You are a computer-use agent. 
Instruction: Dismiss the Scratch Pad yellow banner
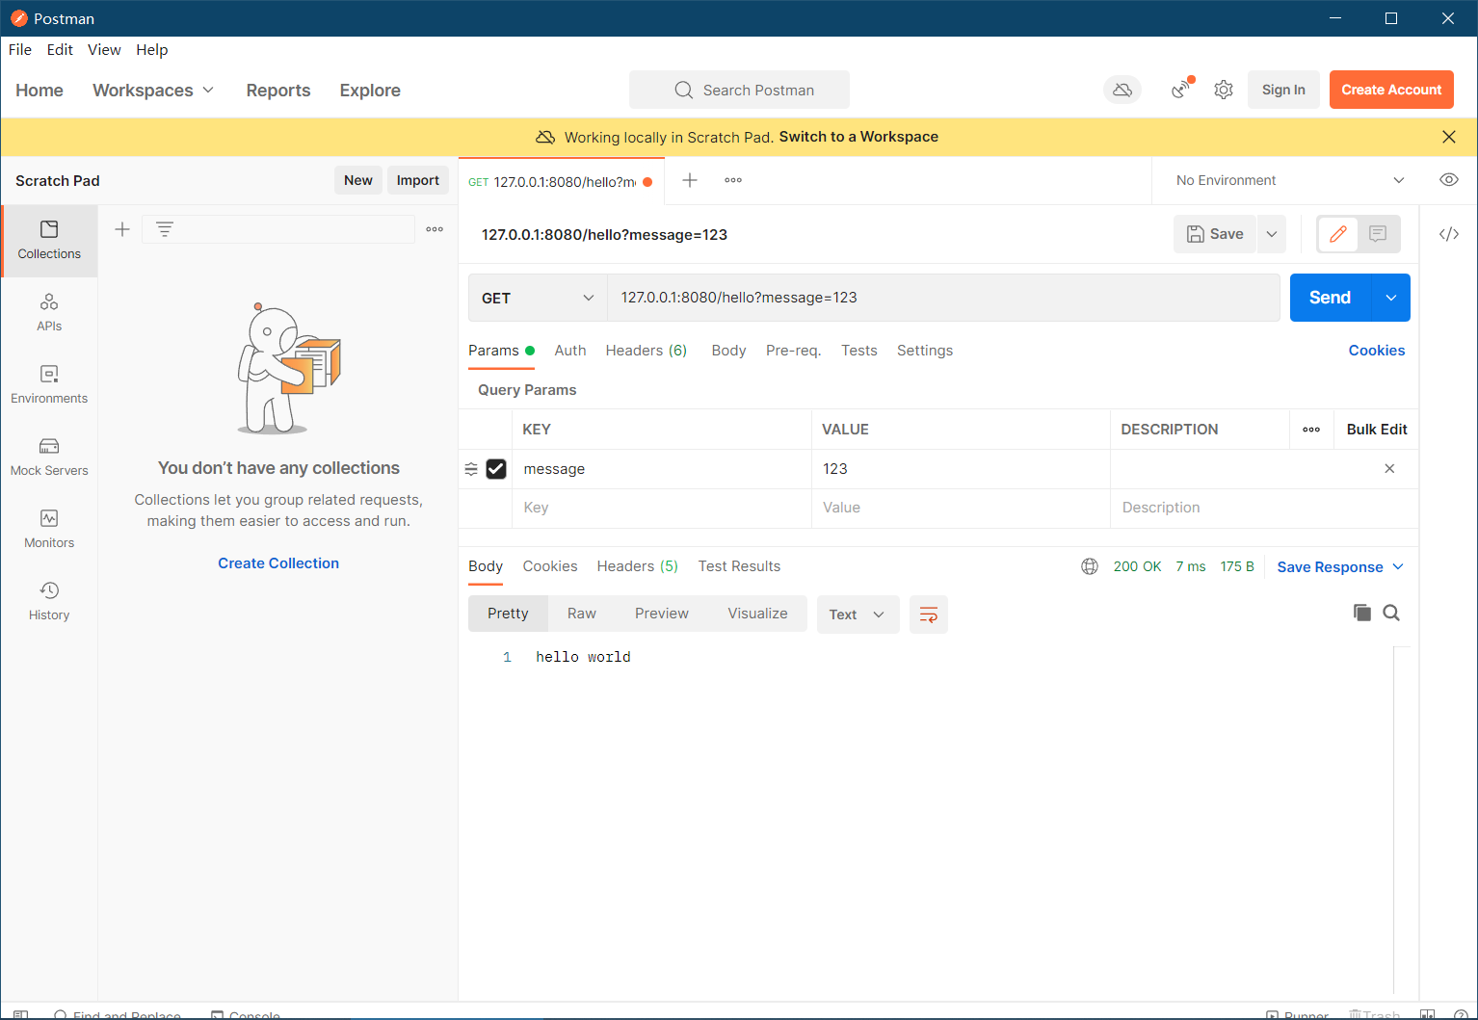point(1449,137)
